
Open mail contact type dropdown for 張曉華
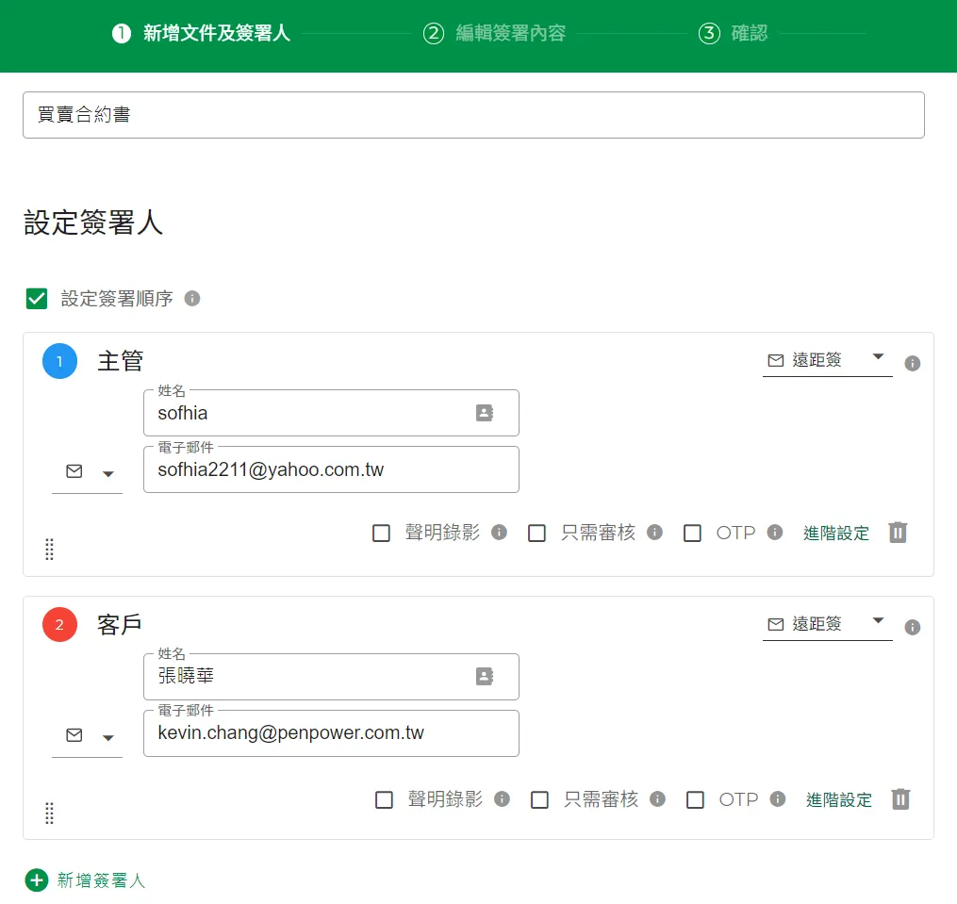click(88, 736)
